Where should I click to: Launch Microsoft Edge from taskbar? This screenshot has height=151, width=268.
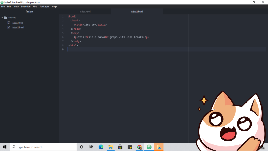point(101,147)
